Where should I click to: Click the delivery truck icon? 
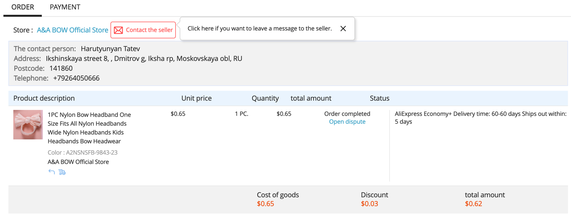62,172
